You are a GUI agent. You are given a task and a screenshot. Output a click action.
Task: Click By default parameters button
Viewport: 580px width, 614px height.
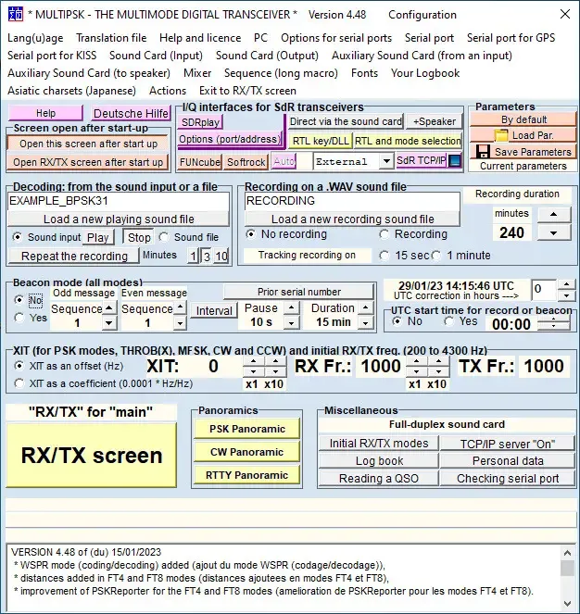tap(523, 119)
